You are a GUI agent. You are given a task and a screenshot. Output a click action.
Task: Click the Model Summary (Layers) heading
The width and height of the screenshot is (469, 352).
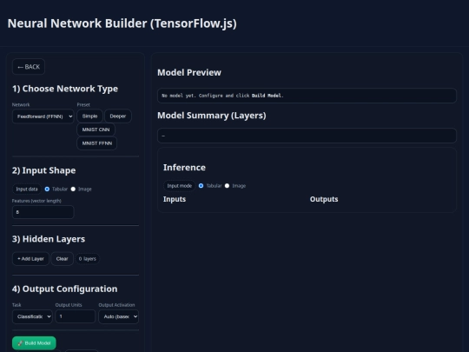pyautogui.click(x=212, y=116)
